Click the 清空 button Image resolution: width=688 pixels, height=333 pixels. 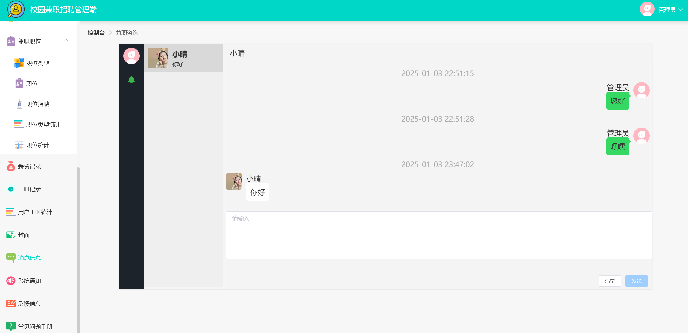coord(610,281)
